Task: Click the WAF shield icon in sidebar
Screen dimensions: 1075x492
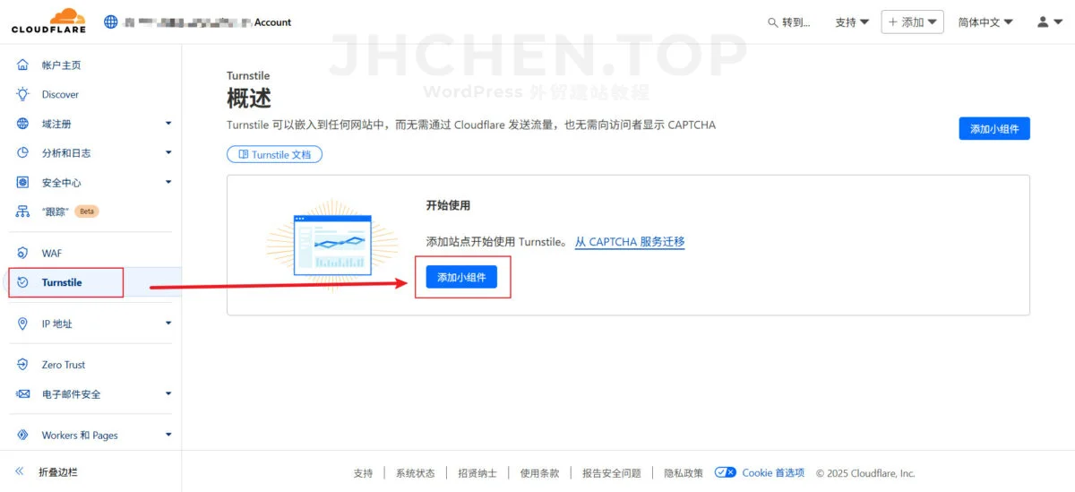Action: point(23,254)
